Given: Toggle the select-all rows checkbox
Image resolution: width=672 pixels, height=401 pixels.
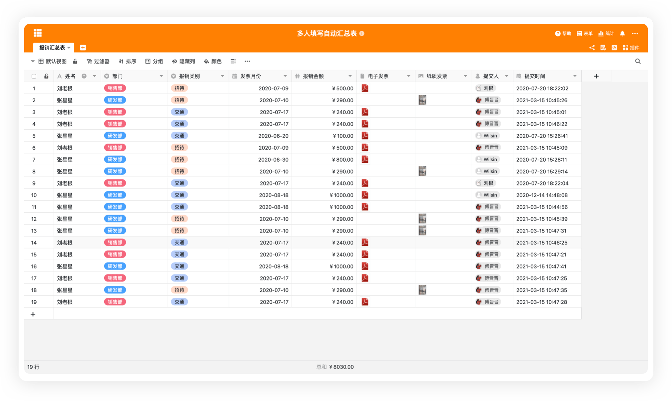Looking at the screenshot, I should 34,76.
